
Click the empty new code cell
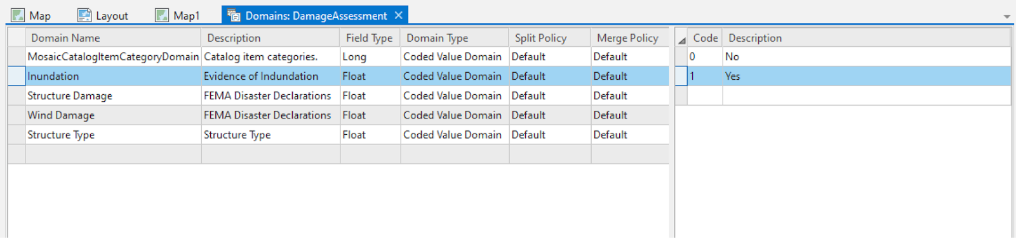click(705, 96)
